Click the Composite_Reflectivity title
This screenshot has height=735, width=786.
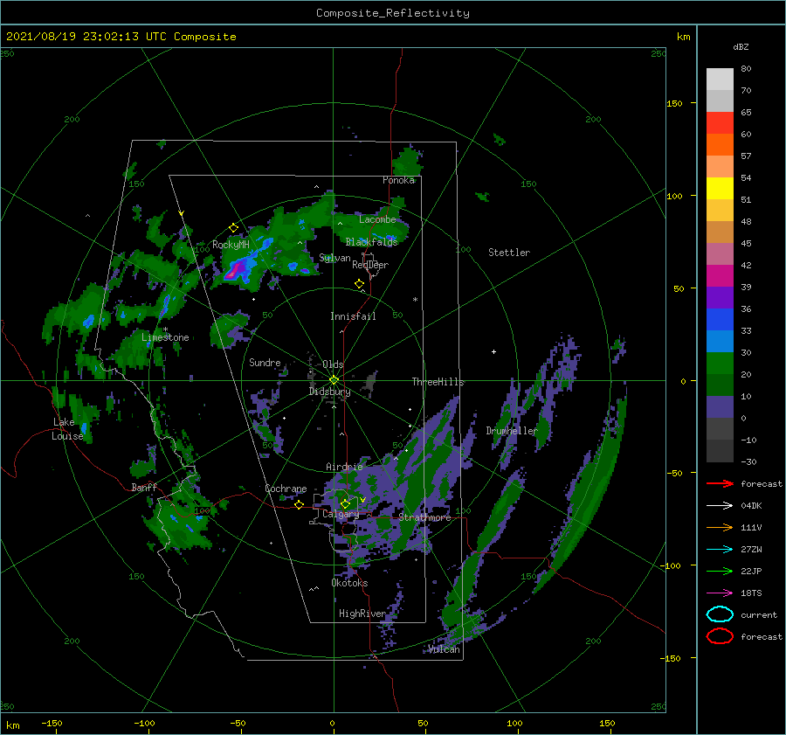click(x=393, y=13)
